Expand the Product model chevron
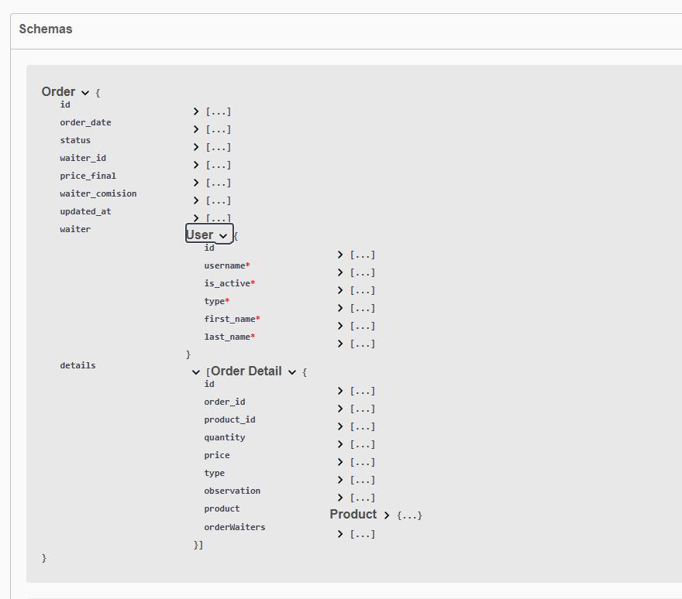 tap(387, 515)
